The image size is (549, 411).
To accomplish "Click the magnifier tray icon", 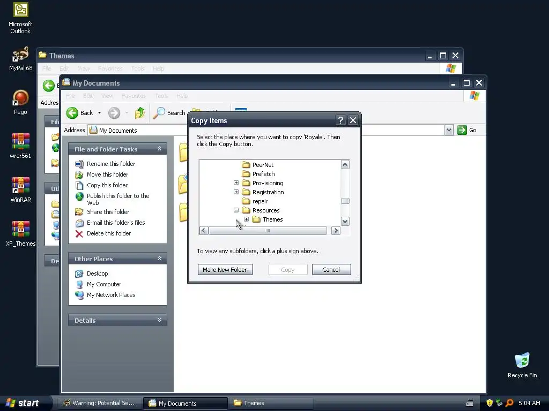I will point(509,403).
